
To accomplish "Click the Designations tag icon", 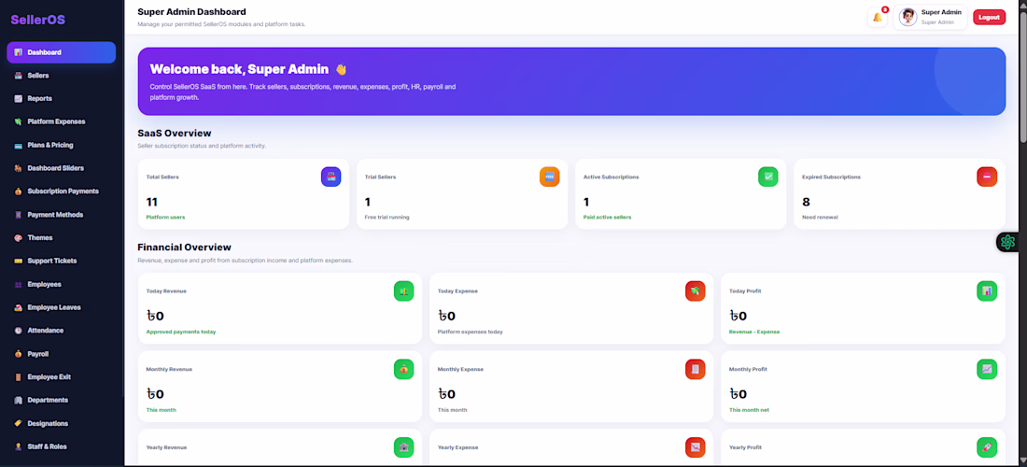I will pos(19,423).
